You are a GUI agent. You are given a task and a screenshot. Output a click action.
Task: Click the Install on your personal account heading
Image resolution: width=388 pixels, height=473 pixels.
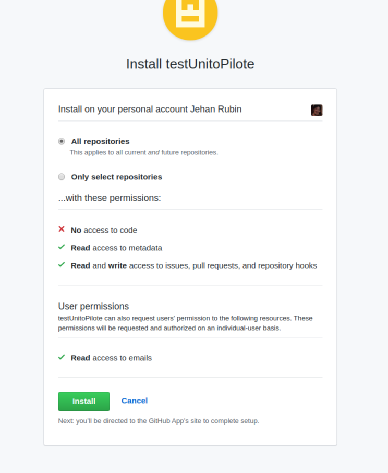(150, 109)
